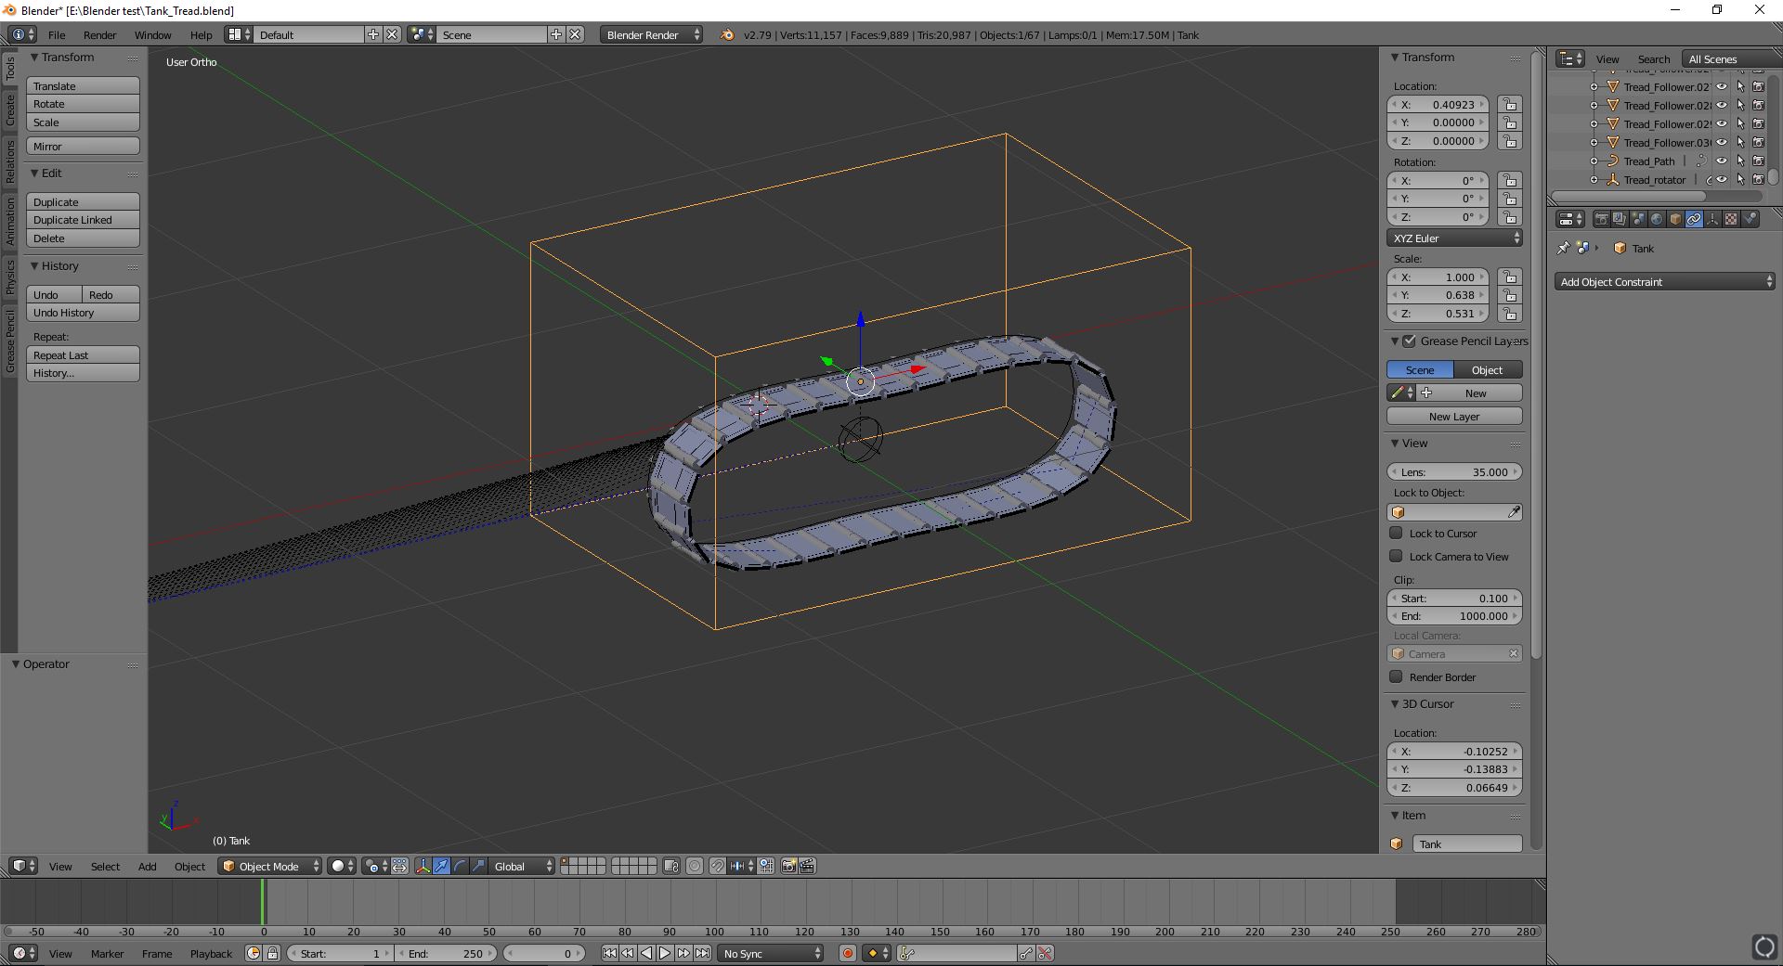Open the Blender Render engine dropdown
Image resolution: width=1783 pixels, height=966 pixels.
coord(651,34)
